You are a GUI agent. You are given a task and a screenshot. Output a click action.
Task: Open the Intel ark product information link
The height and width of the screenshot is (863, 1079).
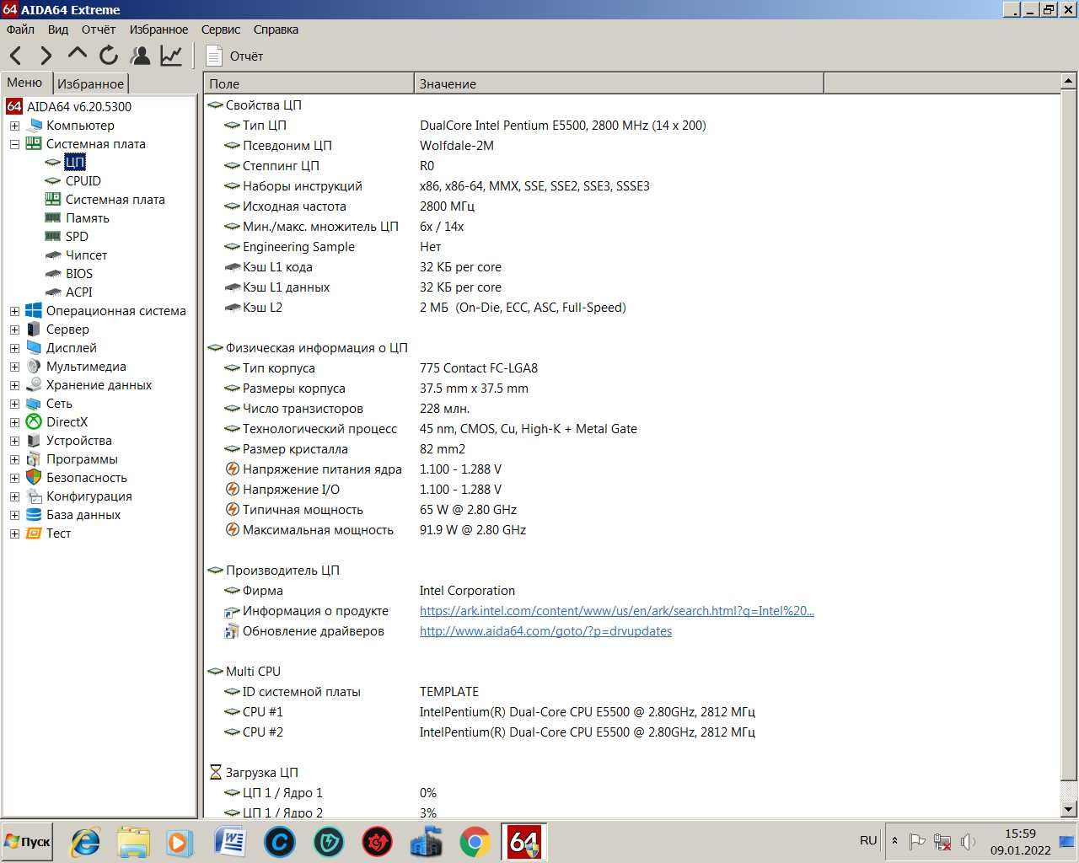click(616, 611)
